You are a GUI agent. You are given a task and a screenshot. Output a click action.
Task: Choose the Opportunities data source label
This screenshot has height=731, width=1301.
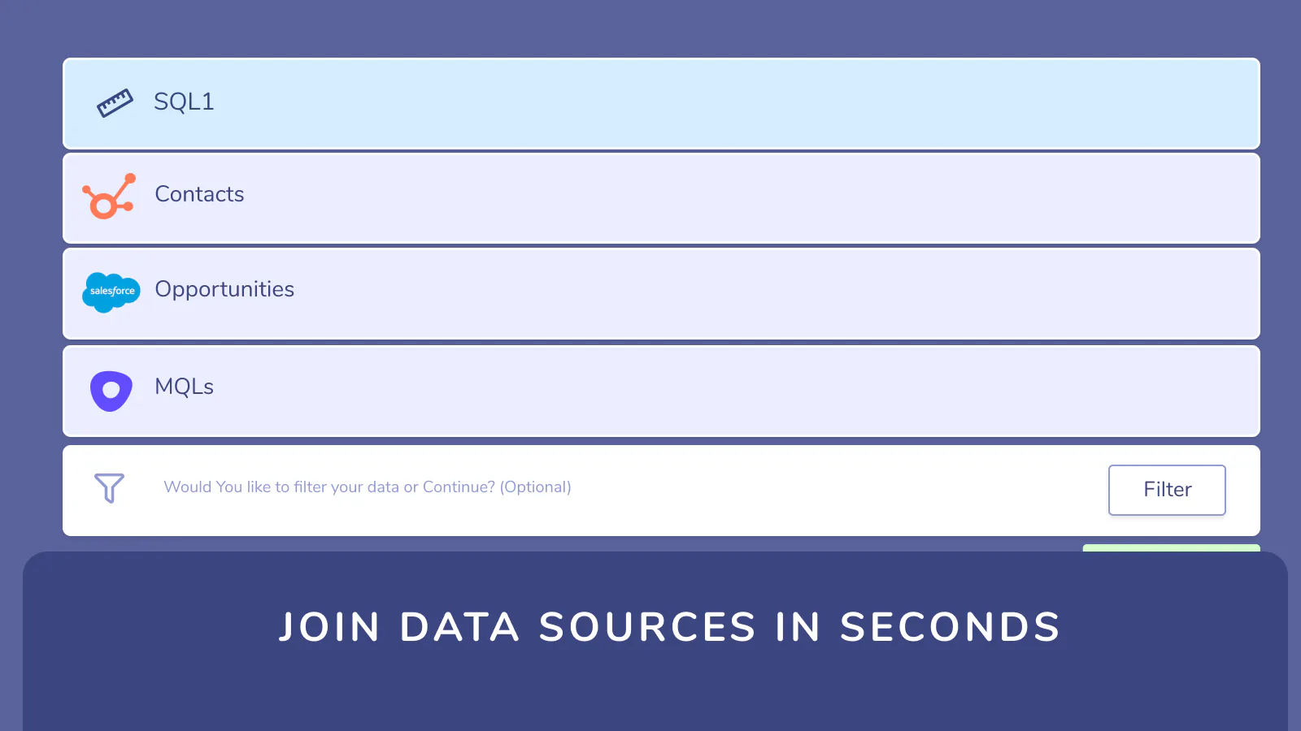pos(224,289)
